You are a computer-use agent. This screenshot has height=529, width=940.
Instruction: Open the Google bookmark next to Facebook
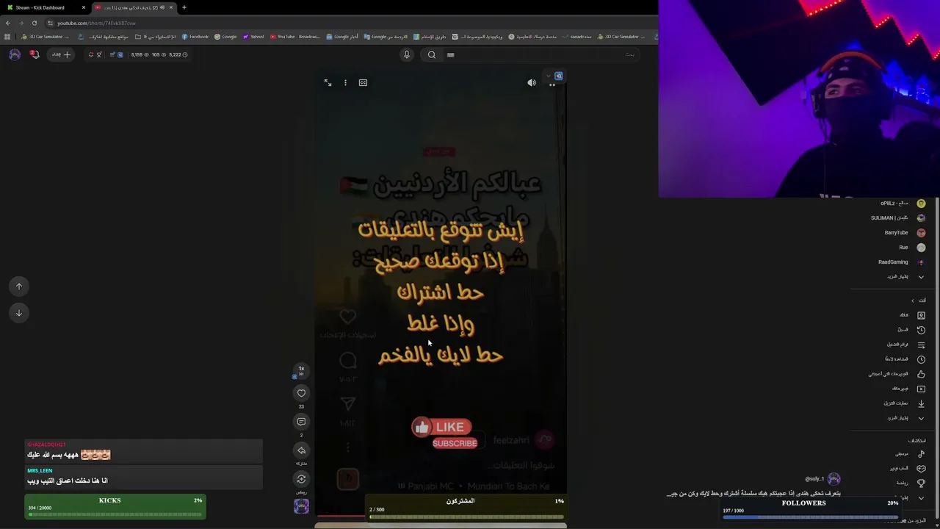[x=225, y=37]
